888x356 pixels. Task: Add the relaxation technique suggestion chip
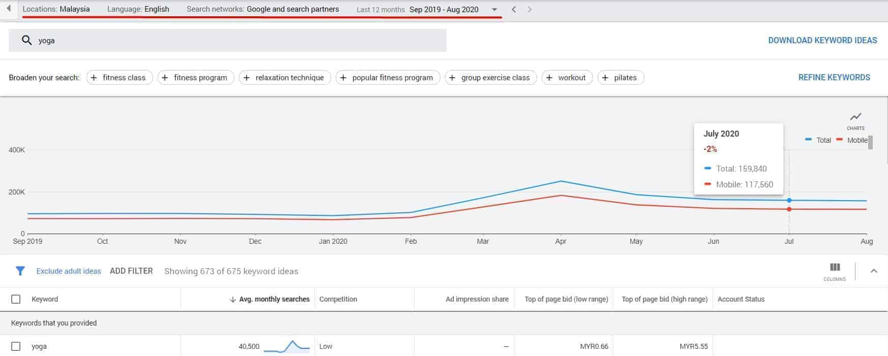click(285, 78)
